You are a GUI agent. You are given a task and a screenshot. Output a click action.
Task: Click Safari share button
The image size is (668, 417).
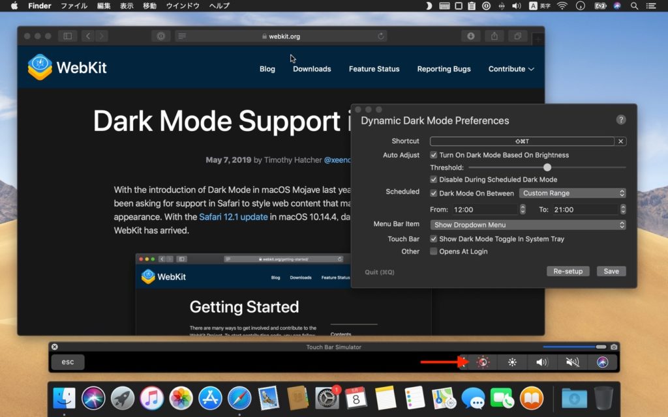point(494,36)
